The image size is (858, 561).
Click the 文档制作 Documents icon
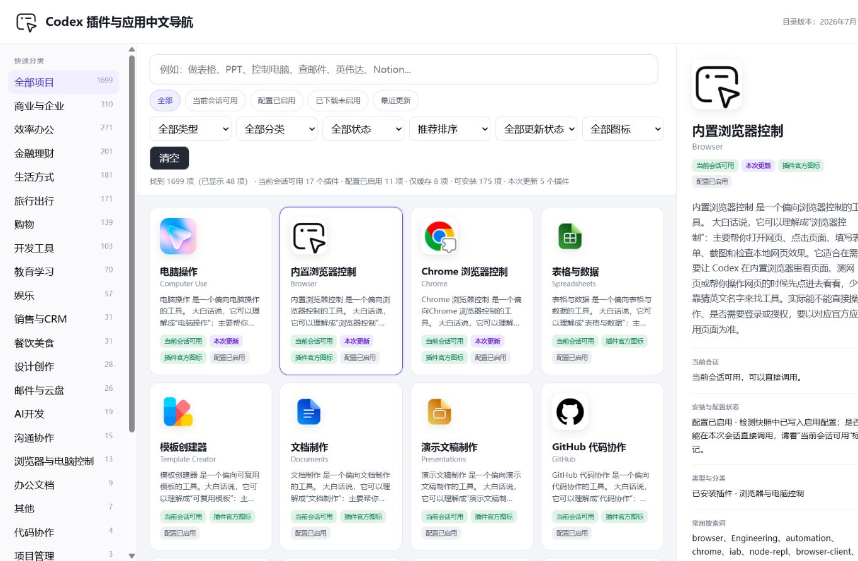309,412
